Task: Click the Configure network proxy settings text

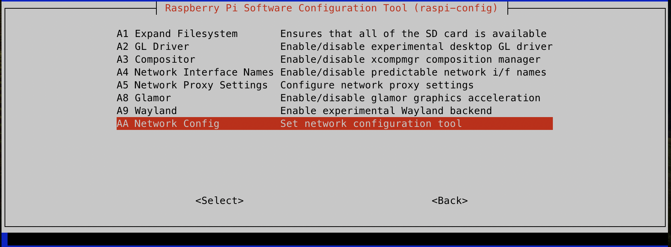Action: pyautogui.click(x=376, y=85)
